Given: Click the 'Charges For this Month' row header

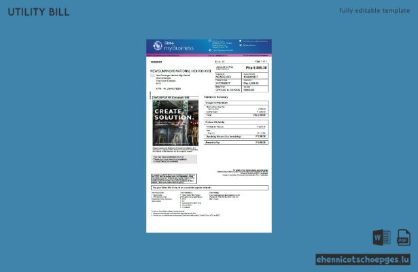Looking at the screenshot, I should point(237,103).
